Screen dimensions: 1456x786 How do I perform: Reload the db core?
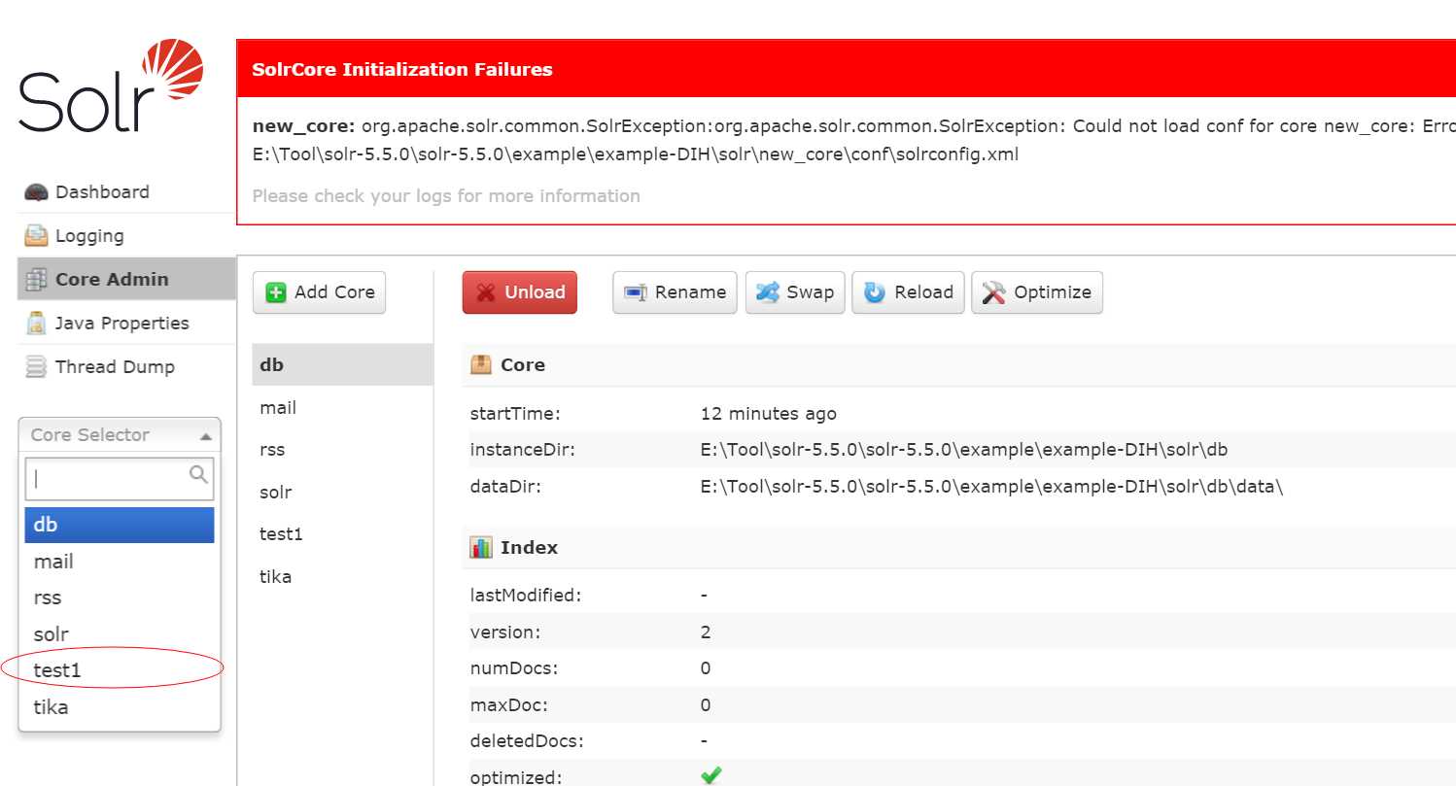[x=908, y=292]
